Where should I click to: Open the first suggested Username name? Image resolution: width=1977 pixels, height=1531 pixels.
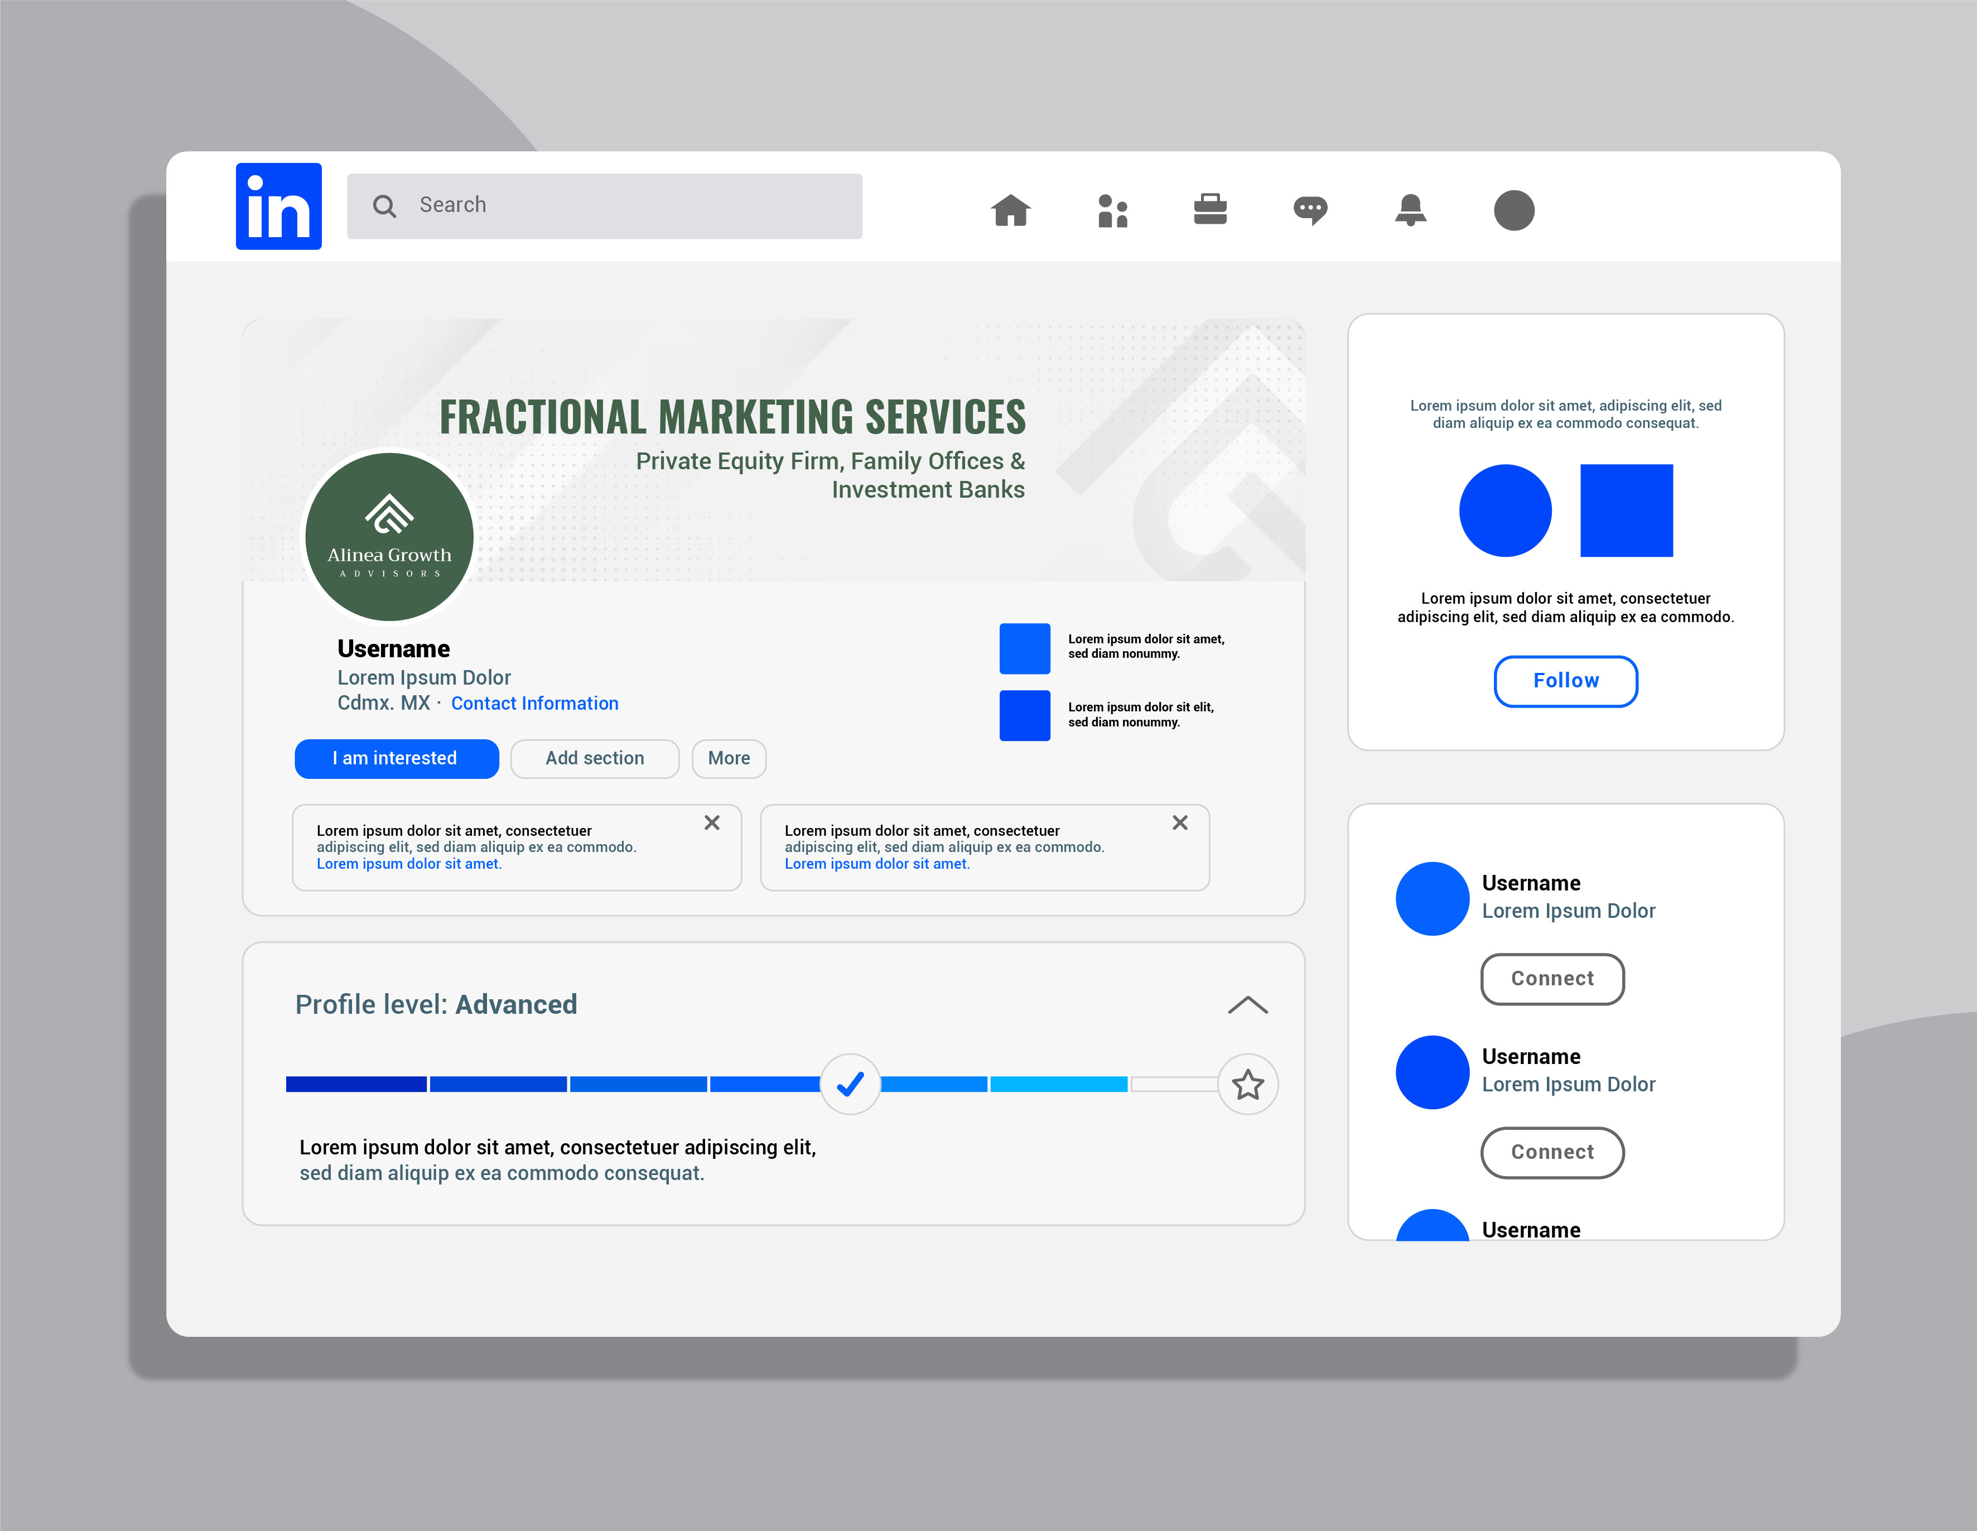click(1531, 883)
